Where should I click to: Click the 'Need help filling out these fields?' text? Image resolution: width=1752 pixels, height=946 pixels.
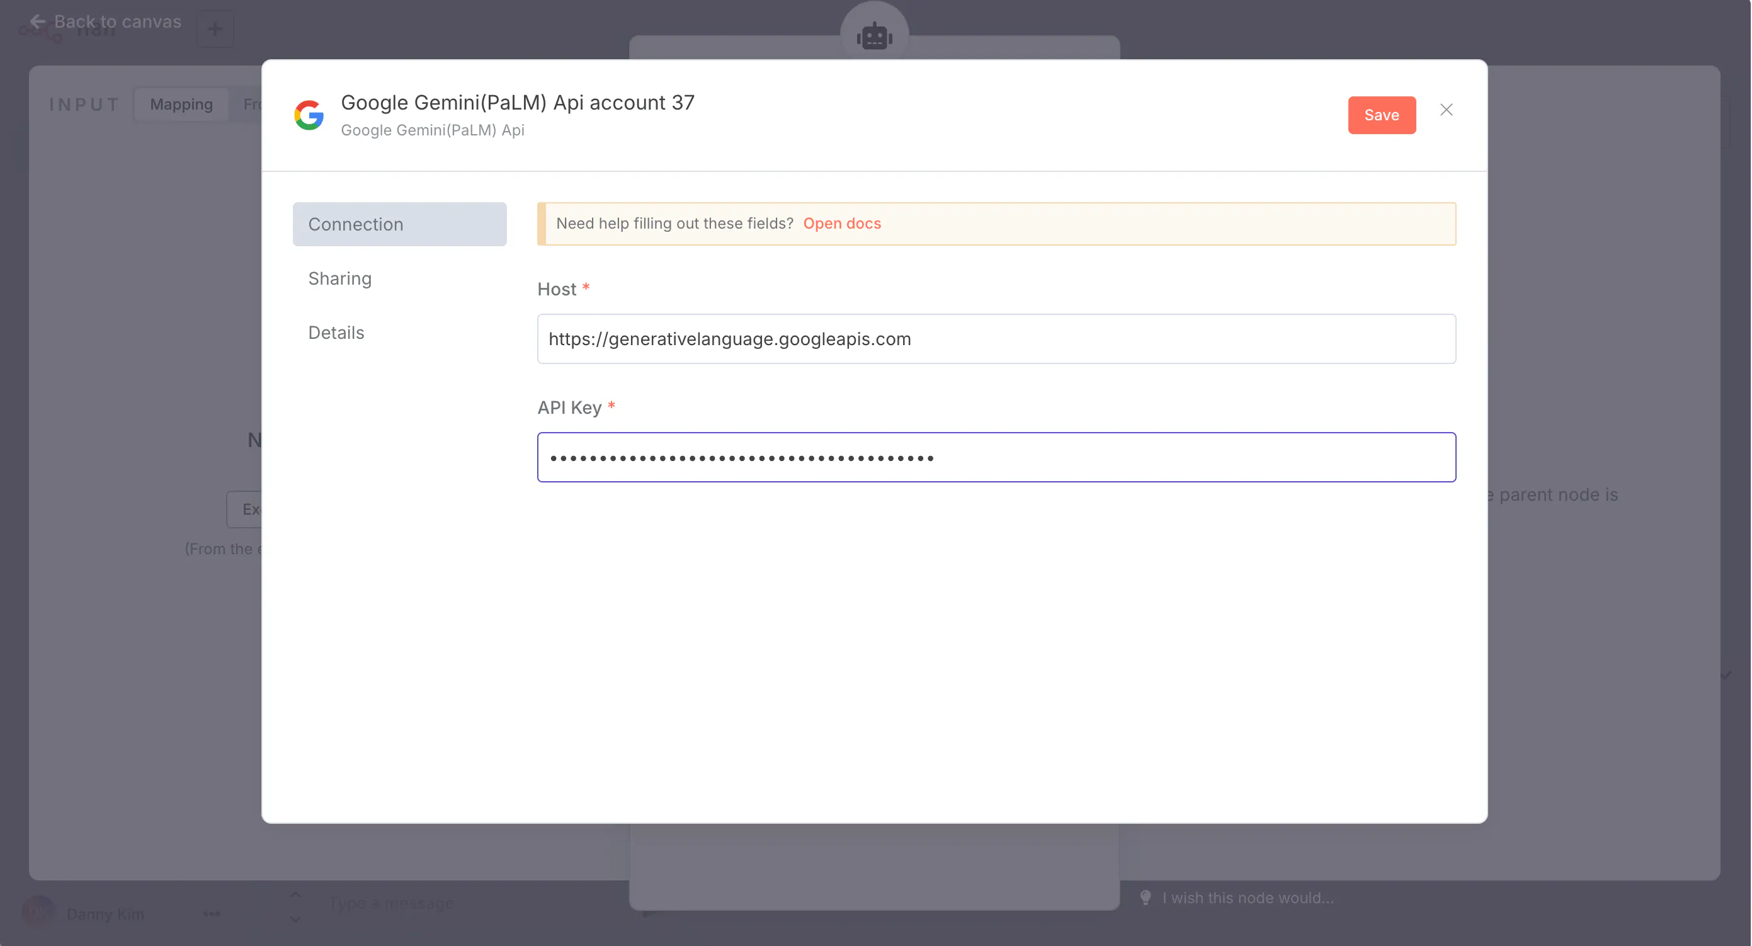coord(674,224)
